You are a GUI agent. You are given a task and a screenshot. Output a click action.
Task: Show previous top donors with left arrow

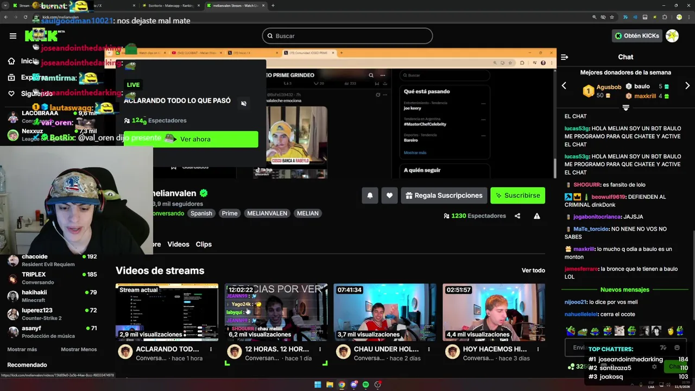(564, 86)
